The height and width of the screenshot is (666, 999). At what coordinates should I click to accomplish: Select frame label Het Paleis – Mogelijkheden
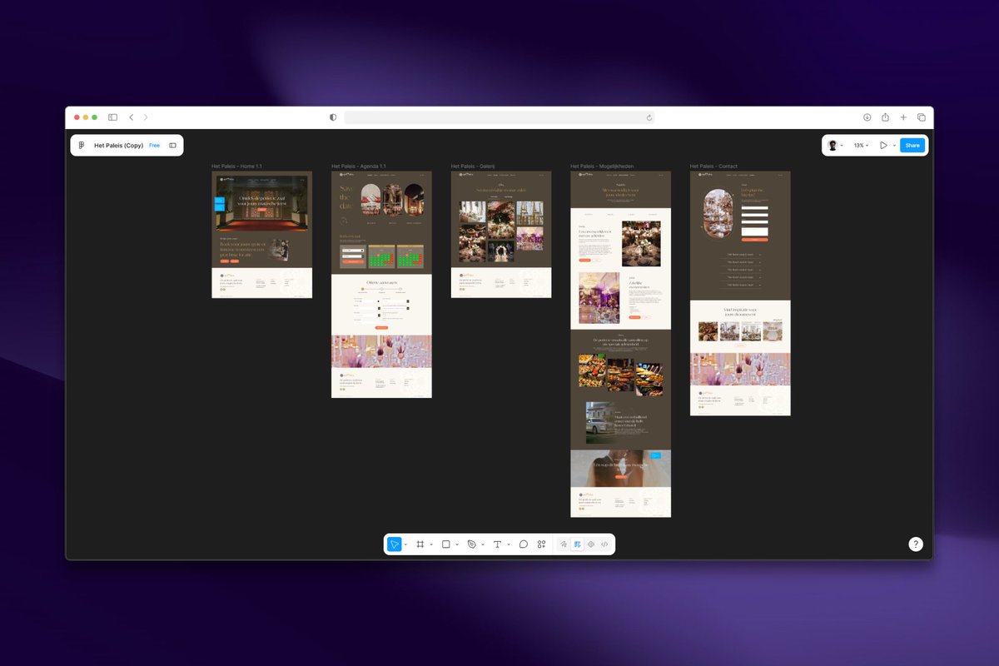pos(602,166)
